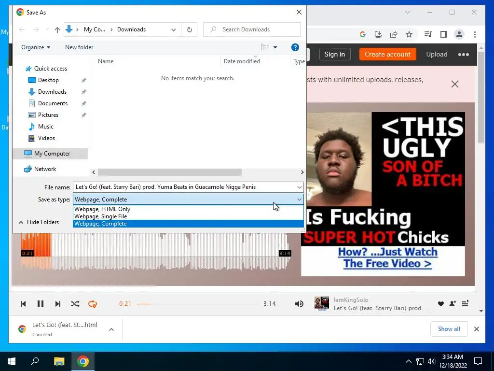Choose Webpage, Complete in the list
Viewport: 494px width, 371px height.
pos(189,224)
